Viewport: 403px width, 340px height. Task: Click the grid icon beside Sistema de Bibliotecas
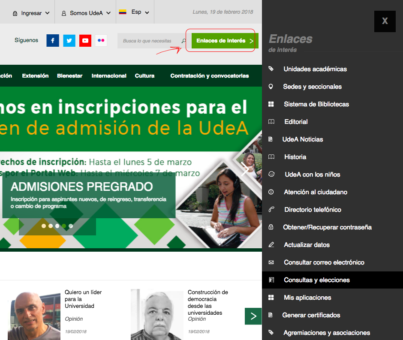pyautogui.click(x=271, y=104)
